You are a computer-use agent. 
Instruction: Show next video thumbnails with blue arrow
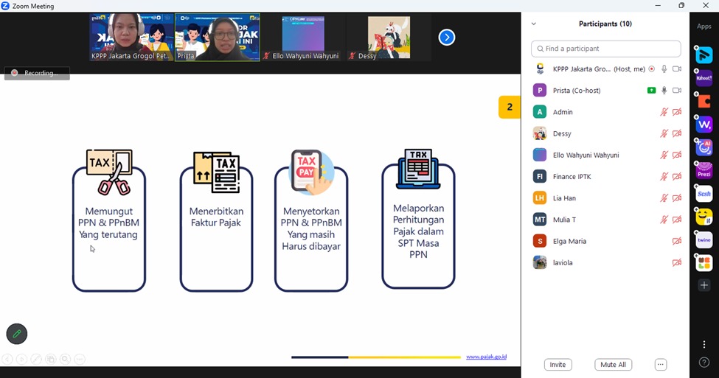(447, 38)
